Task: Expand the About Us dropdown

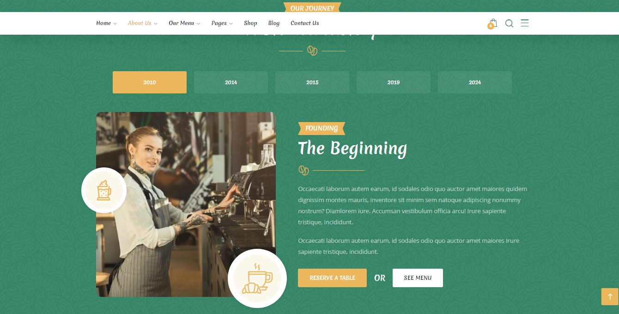Action: (143, 23)
